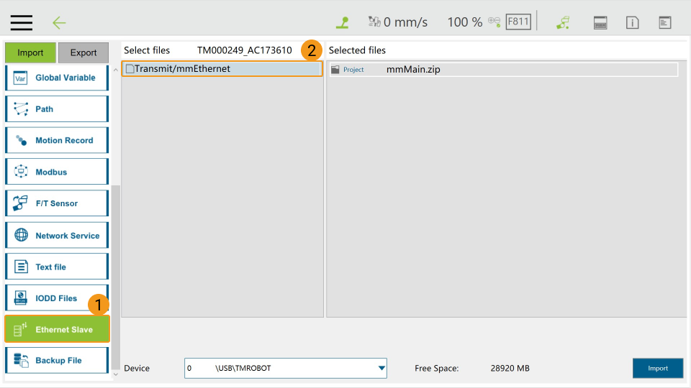Click the Modbus circular icon
Screen dimensions: 691x388
[x=21, y=171]
